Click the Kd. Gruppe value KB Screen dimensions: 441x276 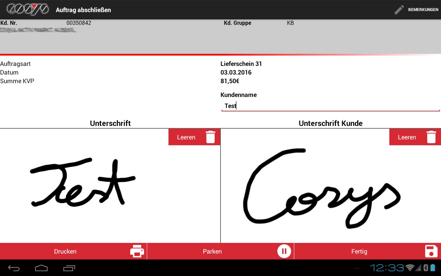[290, 23]
